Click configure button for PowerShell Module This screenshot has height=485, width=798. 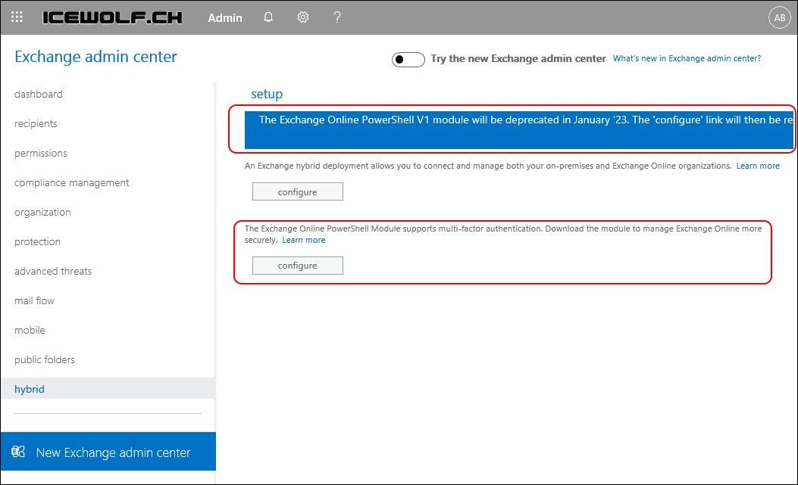(x=298, y=266)
